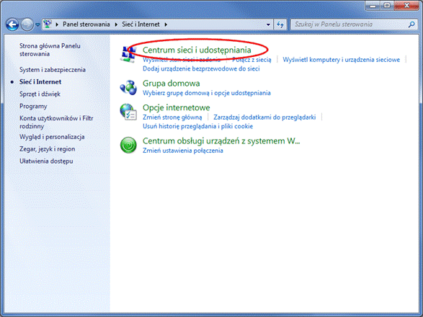This screenshot has width=423, height=317.
Task: Open recent pages dropdown next to Forward
Action: pyautogui.click(x=37, y=24)
